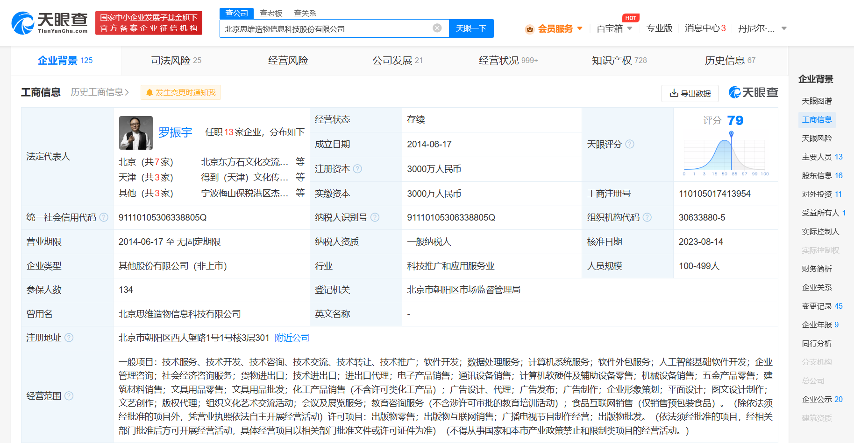
Task: Open 消息中心 notifications link
Action: tap(705, 28)
